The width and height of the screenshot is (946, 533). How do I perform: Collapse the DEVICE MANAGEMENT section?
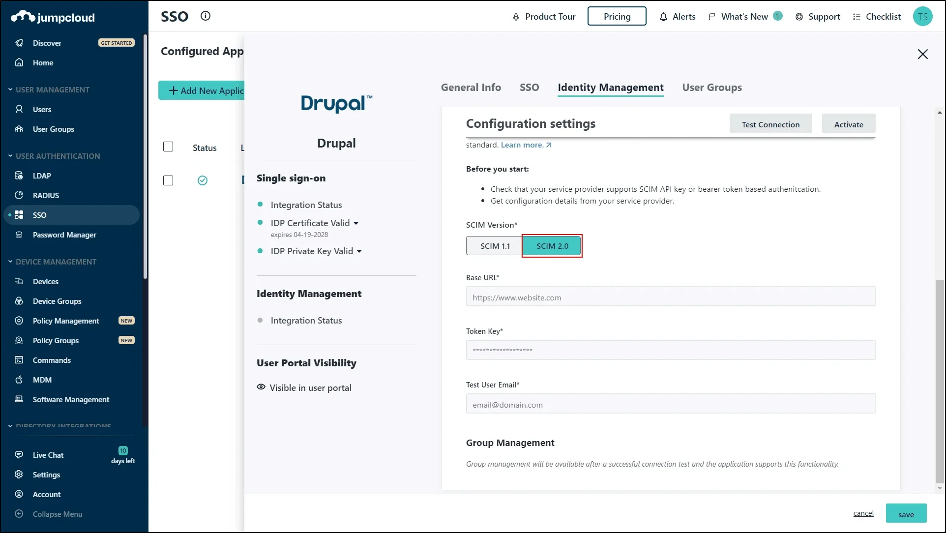10,262
